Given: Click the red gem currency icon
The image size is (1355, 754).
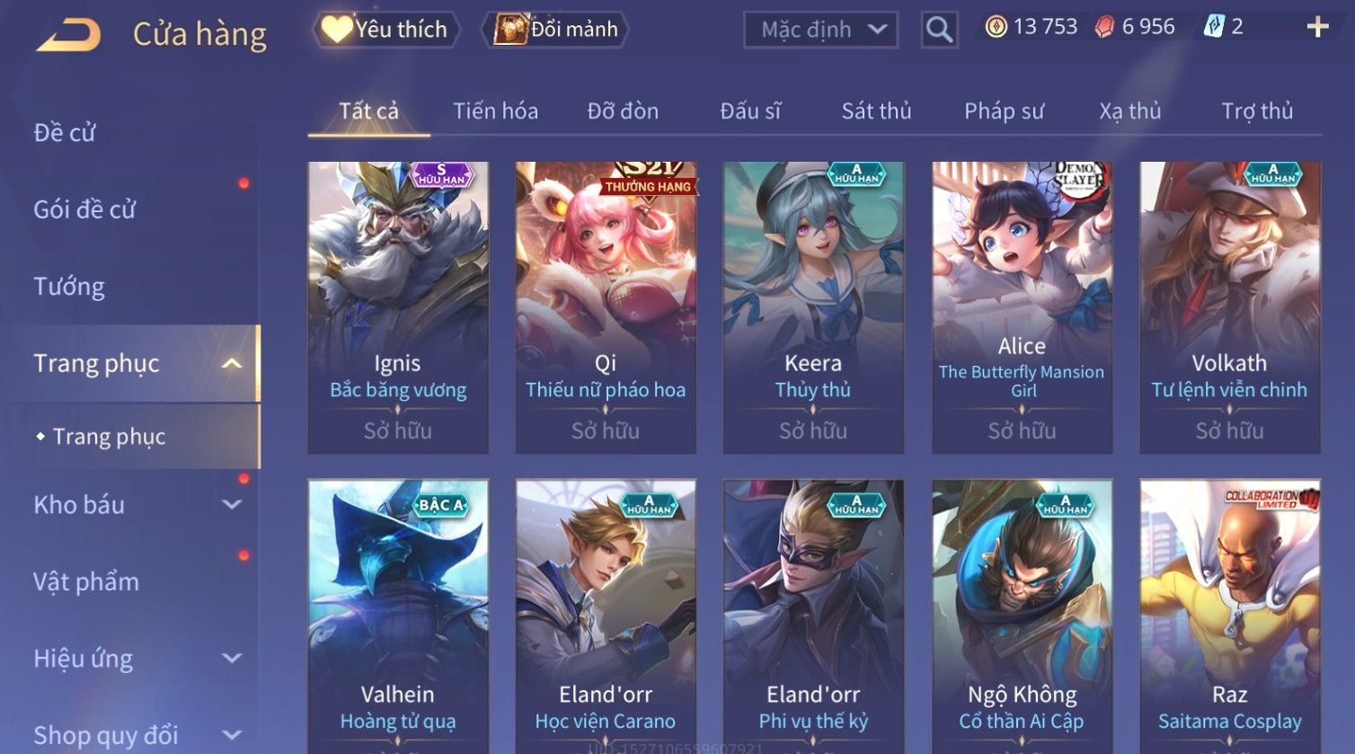Looking at the screenshot, I should tap(1104, 27).
